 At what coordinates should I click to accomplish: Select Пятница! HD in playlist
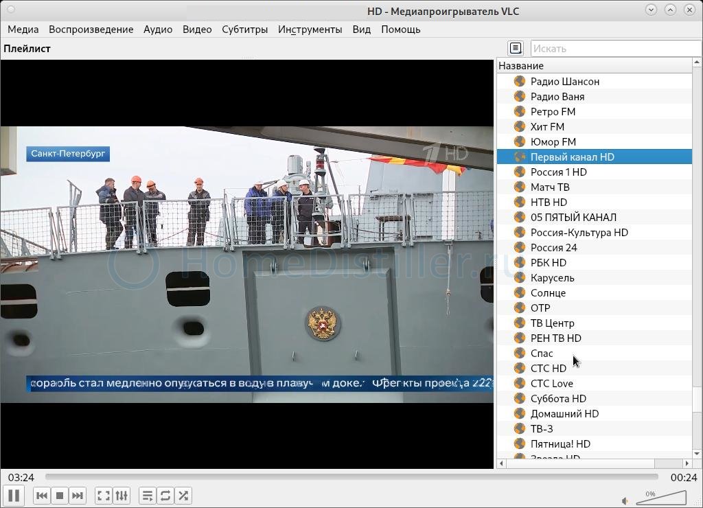click(x=595, y=443)
